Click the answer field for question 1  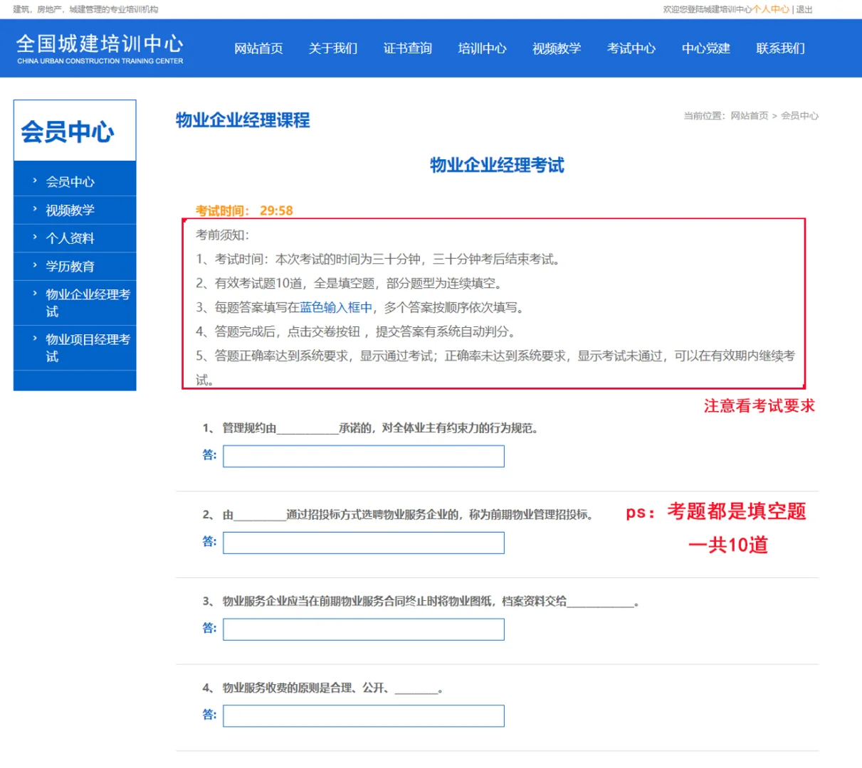point(363,456)
